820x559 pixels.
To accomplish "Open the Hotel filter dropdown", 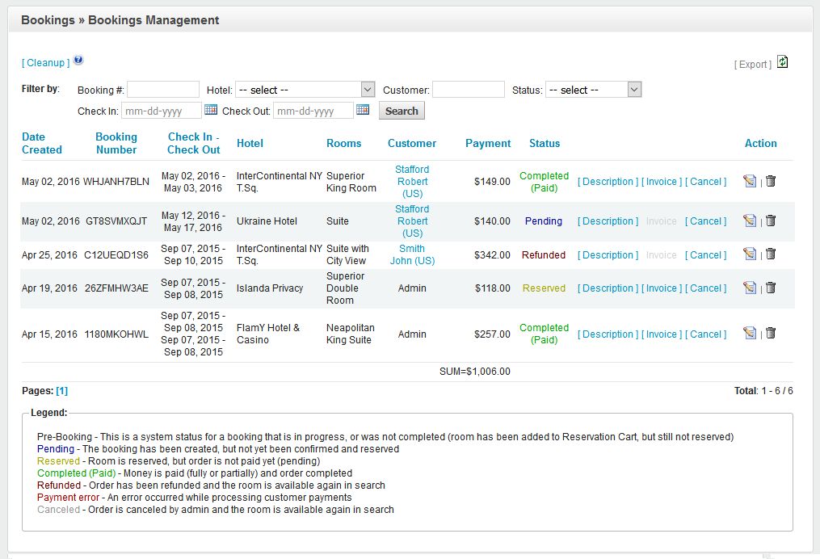I will [x=305, y=90].
